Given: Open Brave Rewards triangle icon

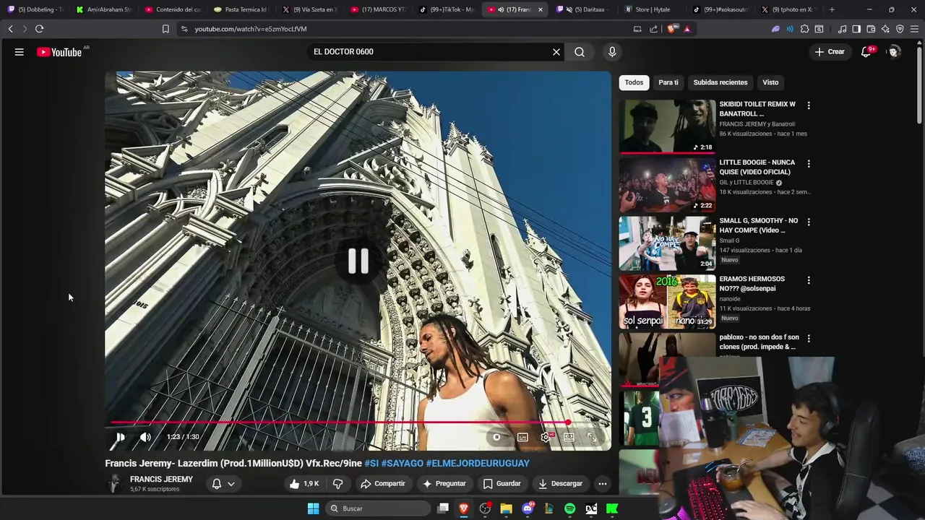Looking at the screenshot, I should pyautogui.click(x=687, y=29).
